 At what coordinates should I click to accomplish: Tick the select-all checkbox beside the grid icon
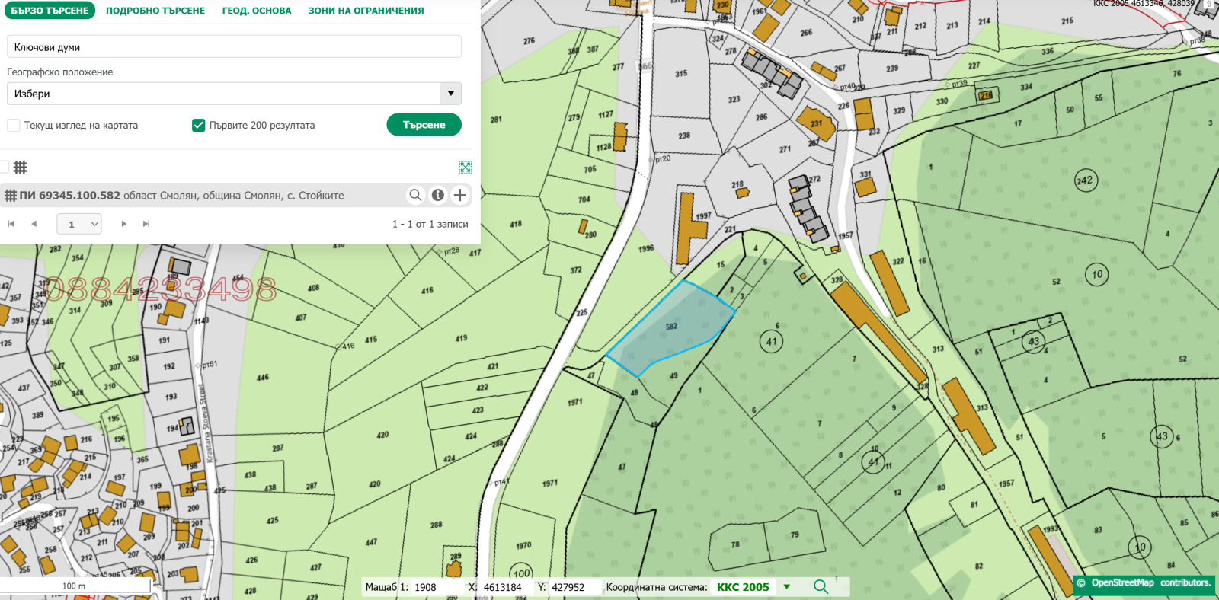pyautogui.click(x=4, y=167)
